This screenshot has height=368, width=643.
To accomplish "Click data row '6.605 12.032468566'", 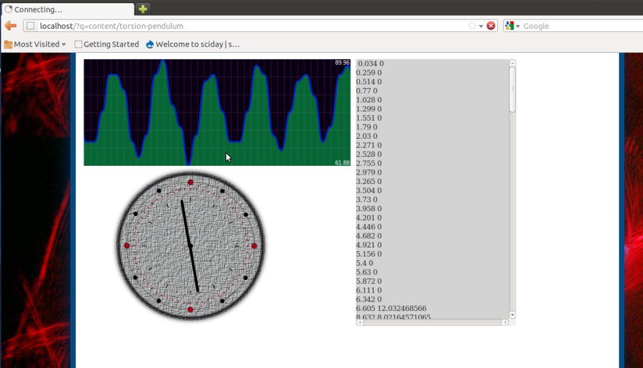I will tap(391, 308).
